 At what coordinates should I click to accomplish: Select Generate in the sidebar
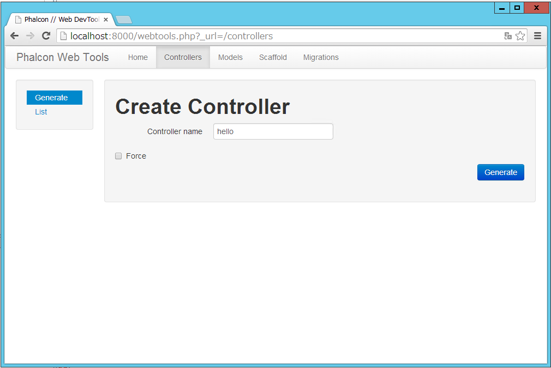coord(55,98)
